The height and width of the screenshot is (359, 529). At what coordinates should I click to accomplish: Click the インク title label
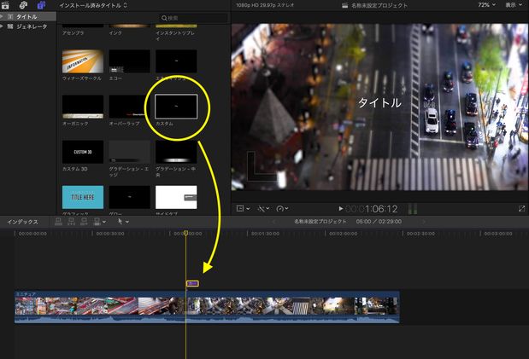pos(115,33)
